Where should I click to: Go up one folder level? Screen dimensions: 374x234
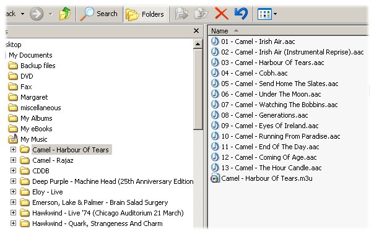click(65, 14)
